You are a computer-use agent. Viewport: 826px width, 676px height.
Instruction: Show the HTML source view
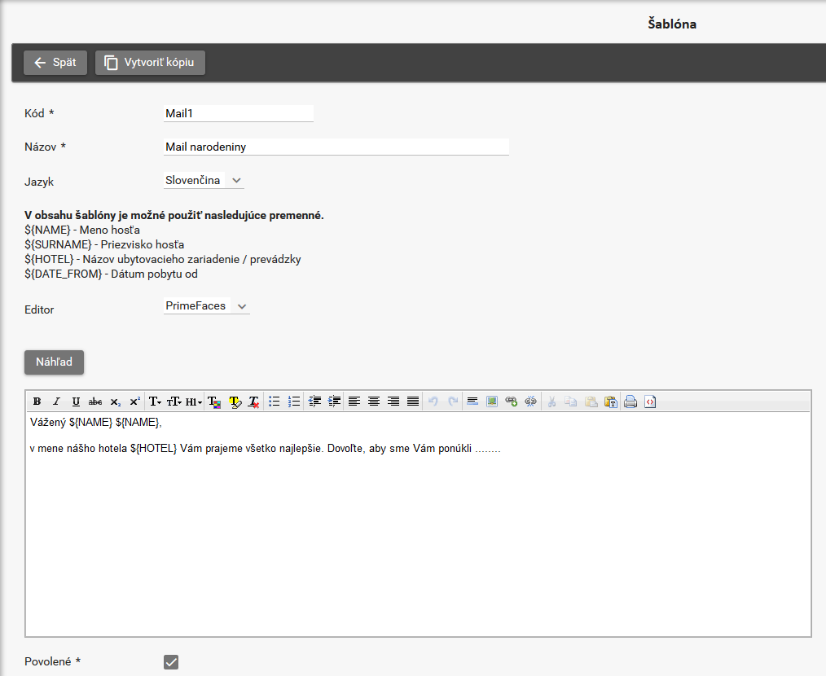[649, 402]
